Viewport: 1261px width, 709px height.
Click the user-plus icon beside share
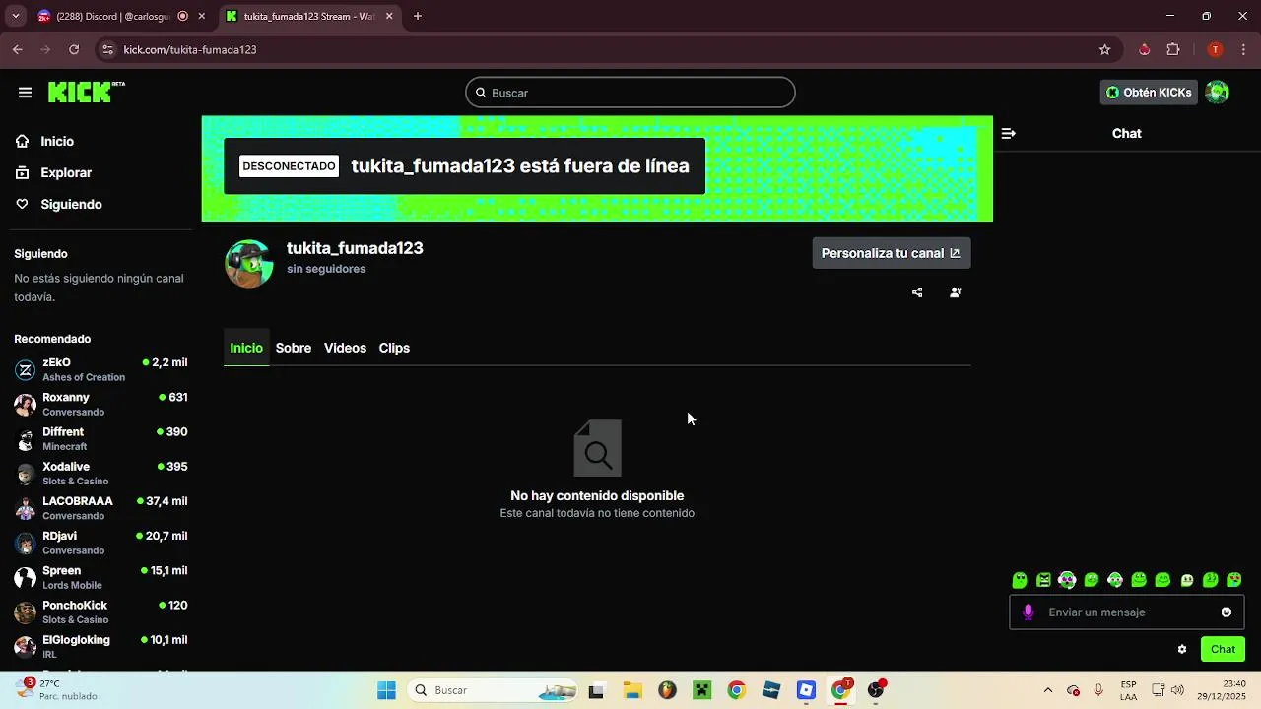click(955, 292)
